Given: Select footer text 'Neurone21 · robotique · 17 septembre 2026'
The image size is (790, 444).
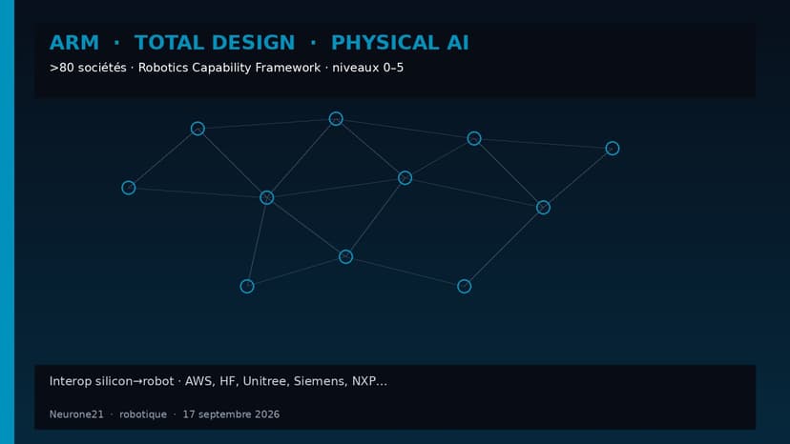Looking at the screenshot, I should [164, 414].
